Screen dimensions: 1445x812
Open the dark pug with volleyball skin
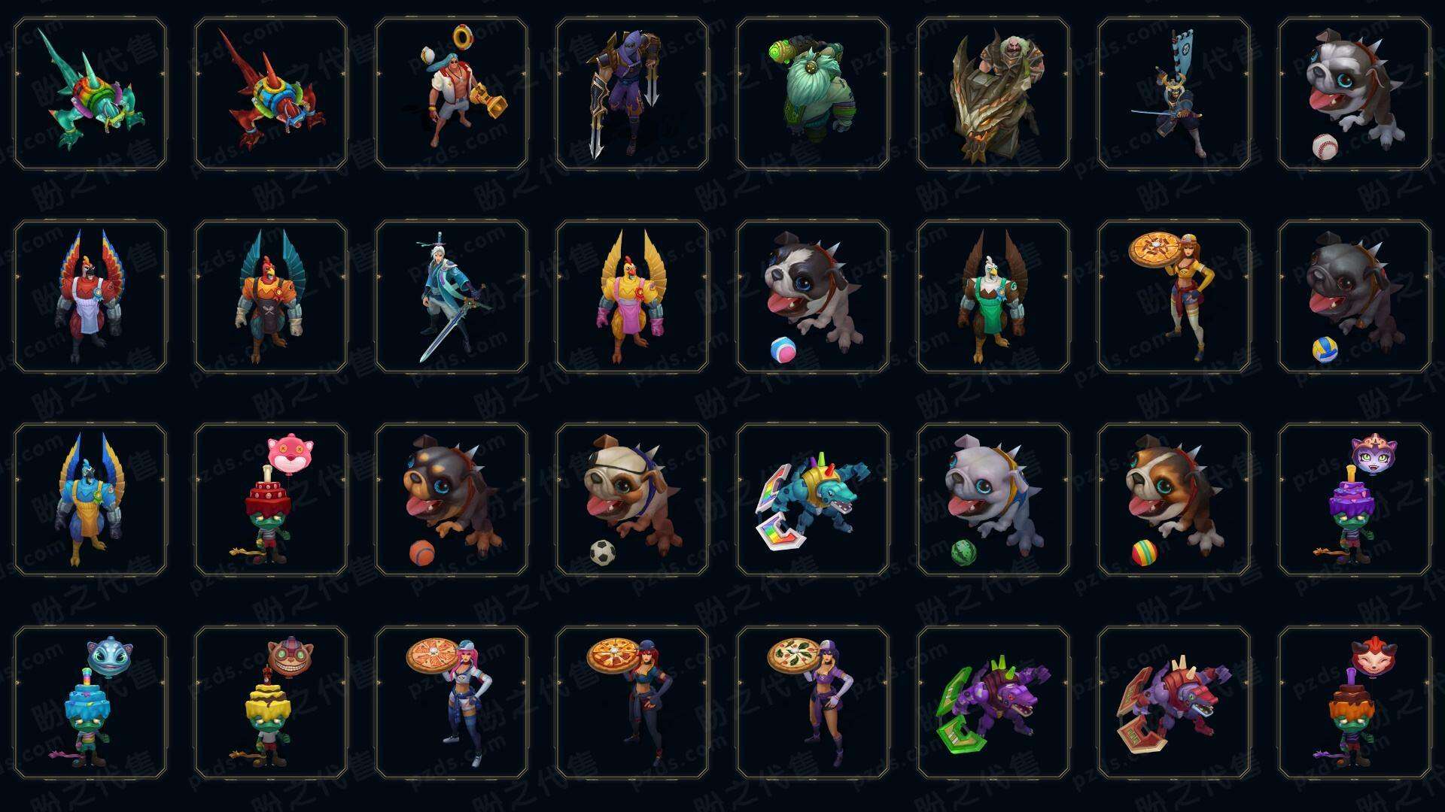(1355, 297)
